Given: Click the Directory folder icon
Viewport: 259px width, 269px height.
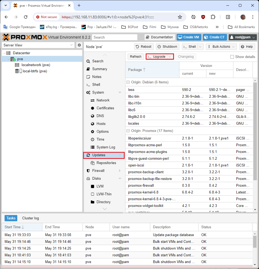Looking at the screenshot, I should [x=93, y=202].
